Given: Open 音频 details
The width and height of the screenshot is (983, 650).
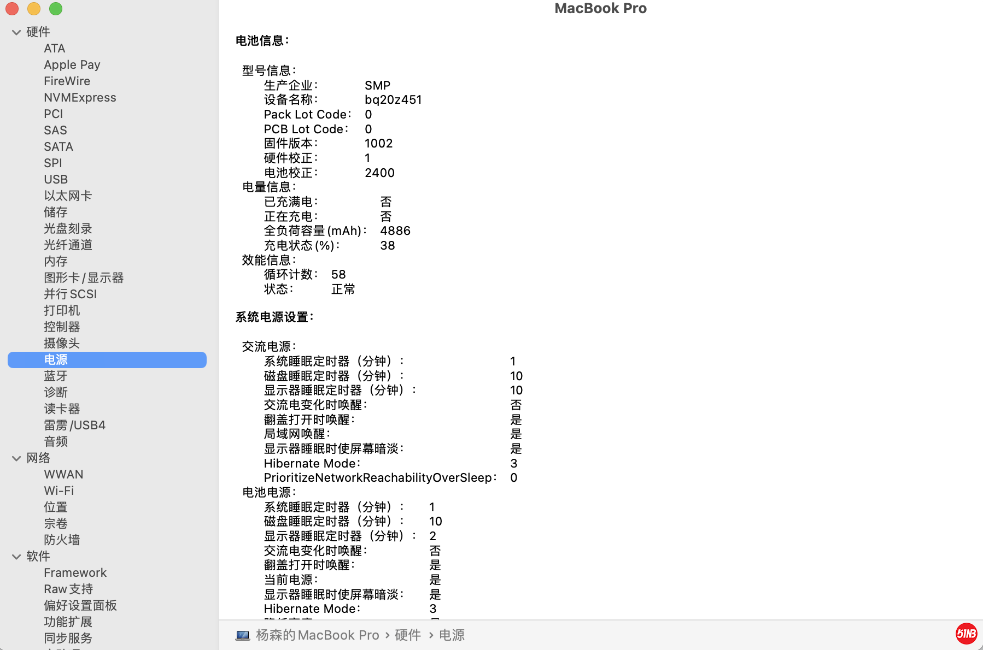Looking at the screenshot, I should 56,442.
